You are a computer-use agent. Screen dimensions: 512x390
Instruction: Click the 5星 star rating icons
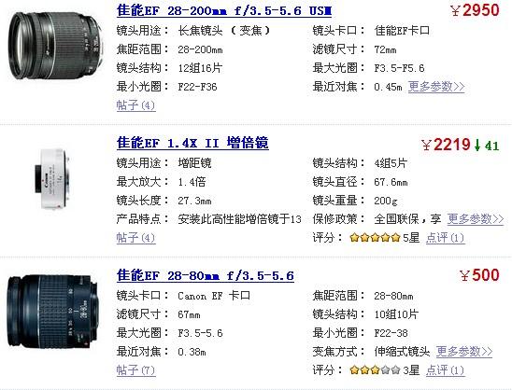[x=375, y=237]
